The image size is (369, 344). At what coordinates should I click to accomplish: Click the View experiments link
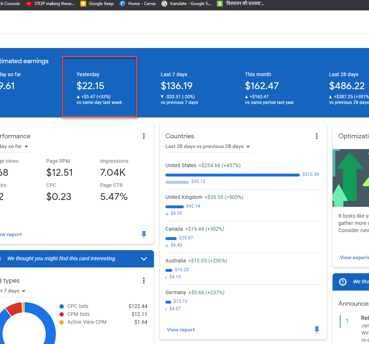pyautogui.click(x=354, y=257)
